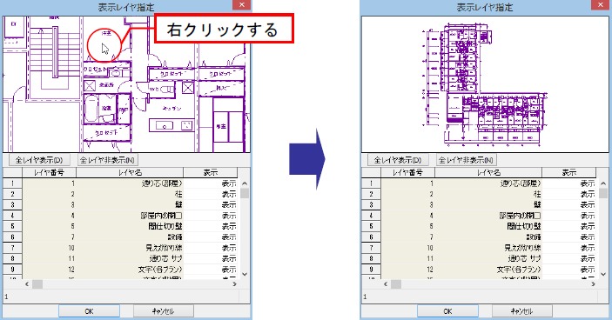
Task: Click 全レイヤ非表示(N) button in right dialog
Action: pyautogui.click(x=466, y=160)
